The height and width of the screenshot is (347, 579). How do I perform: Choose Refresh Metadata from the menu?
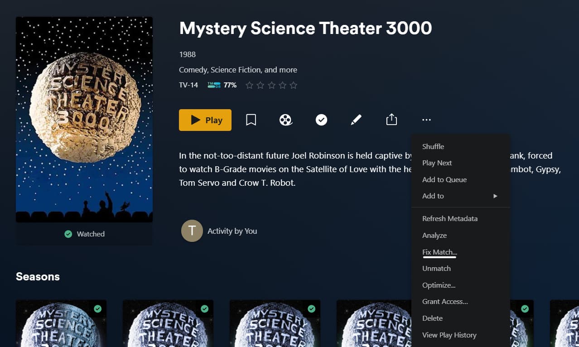[x=461, y=218]
